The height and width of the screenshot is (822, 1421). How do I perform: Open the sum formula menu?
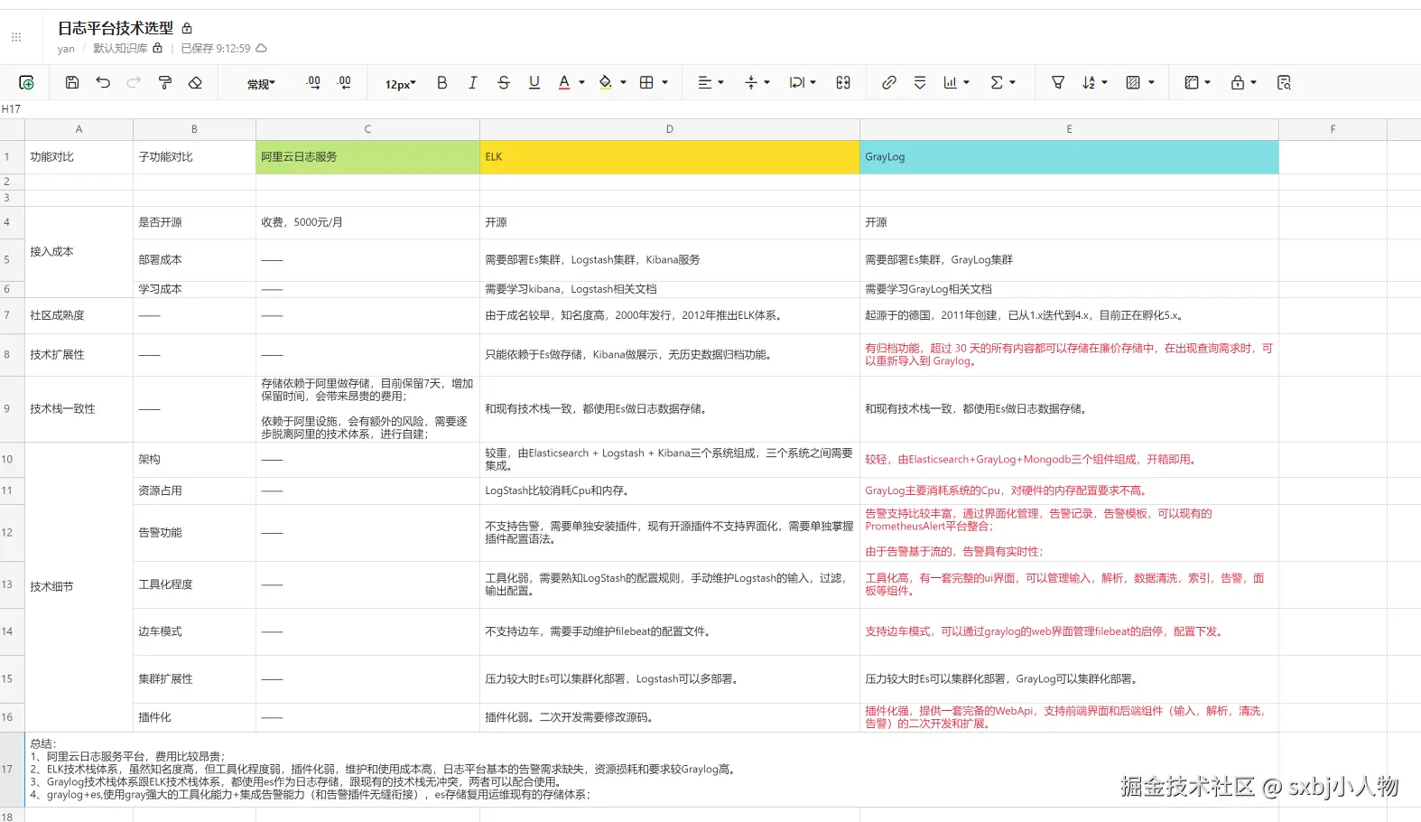coord(1002,83)
